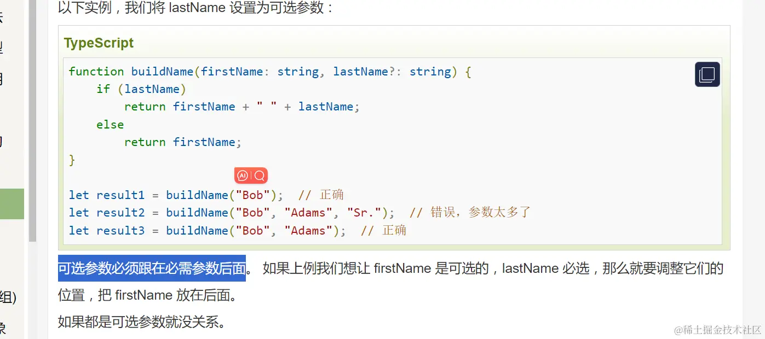Open the AI chat bubble icon

pos(243,176)
